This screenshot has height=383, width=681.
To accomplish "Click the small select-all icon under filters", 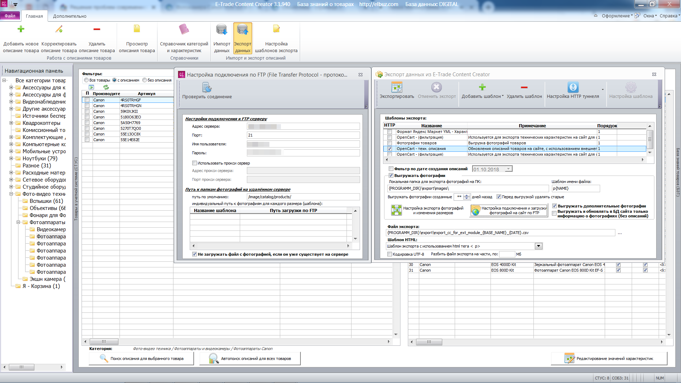I will [x=92, y=87].
